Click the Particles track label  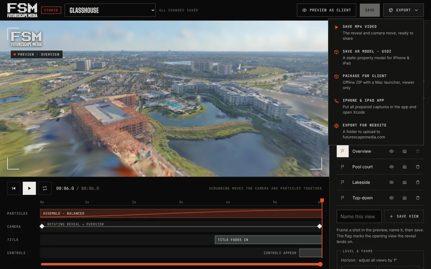17,213
